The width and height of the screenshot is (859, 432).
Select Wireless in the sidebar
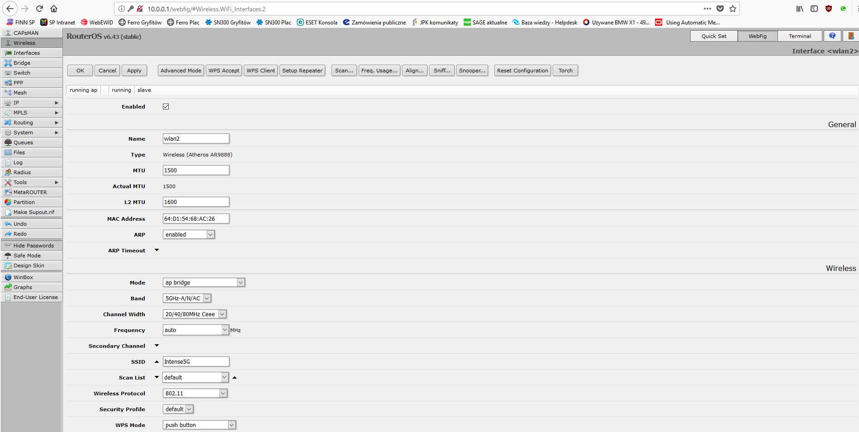coord(32,43)
